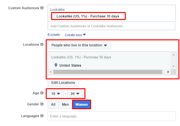Viewport: 180px width, 126px height.
Task: Select the Men gender option
Action: [65, 104]
